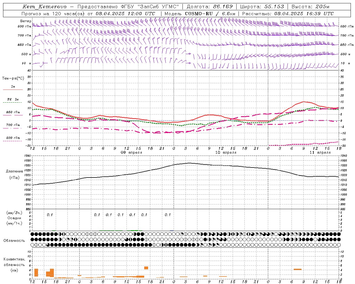Click the 11 апреля date label
The width and height of the screenshot is (355, 284).
click(x=320, y=153)
